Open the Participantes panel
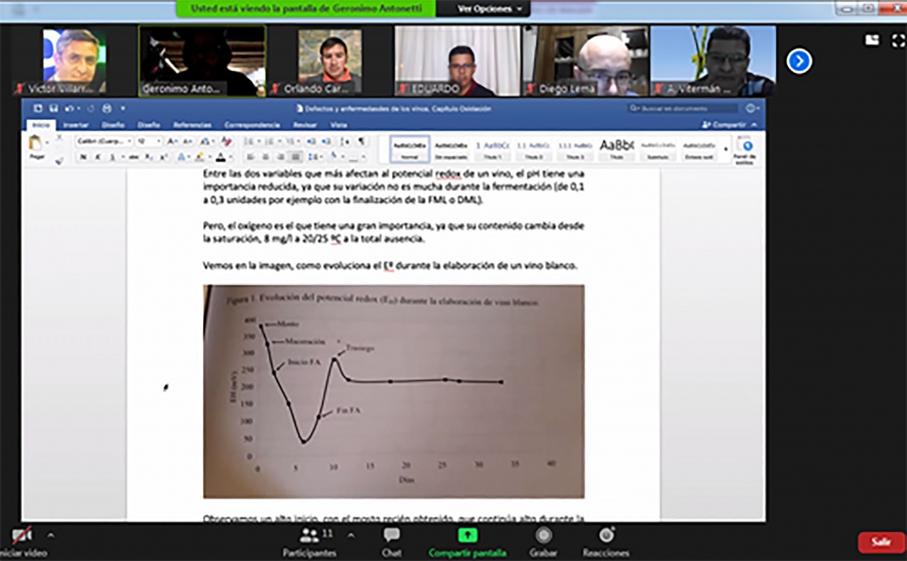This screenshot has height=561, width=907. click(309, 540)
